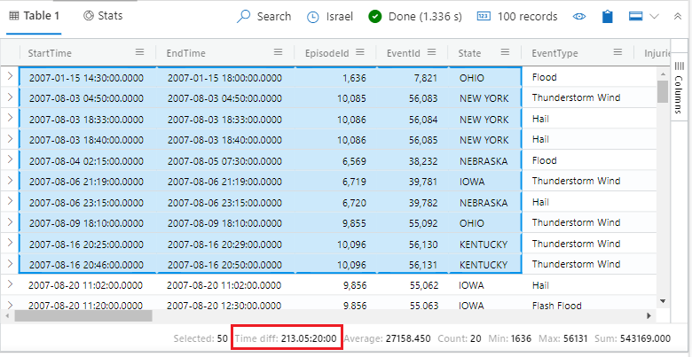Sort by the EndTime column header

tap(185, 53)
